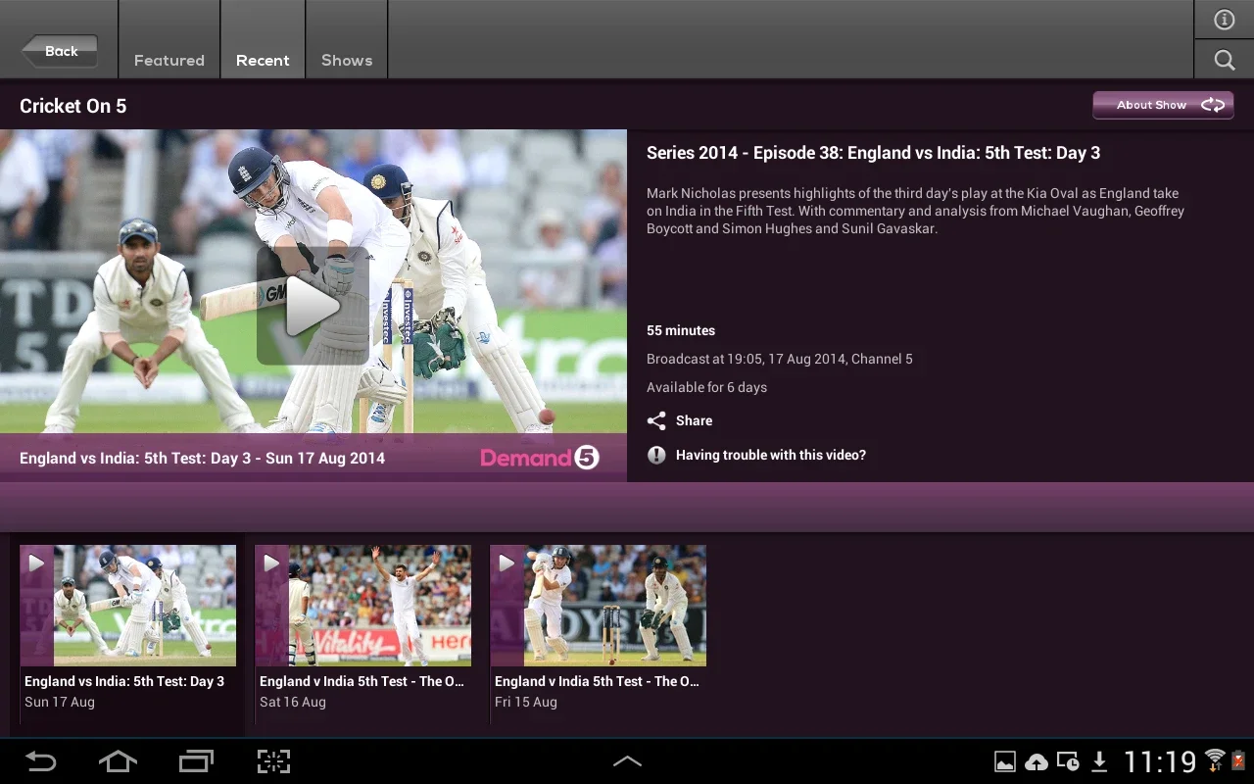Tap the screenshot capture icon

point(274,761)
